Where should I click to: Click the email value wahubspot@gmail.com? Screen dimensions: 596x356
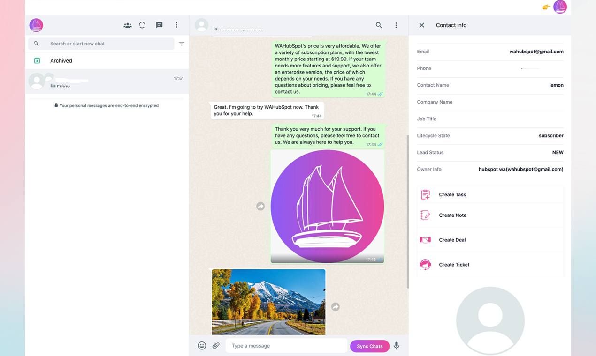tap(536, 52)
